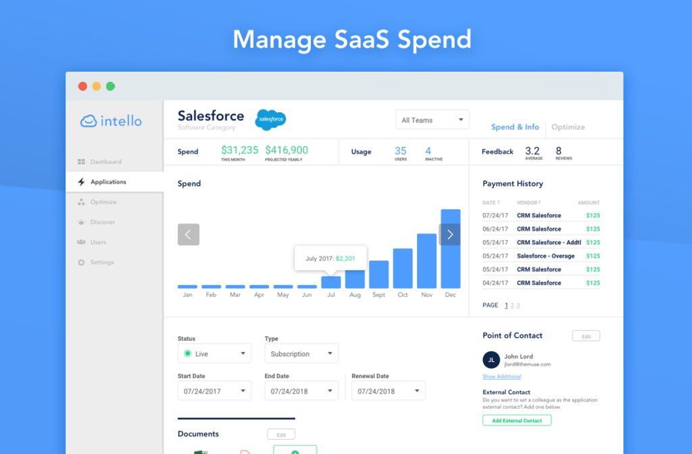Click the 4 inactive count
Image resolution: width=692 pixels, height=454 pixels.
(x=428, y=151)
